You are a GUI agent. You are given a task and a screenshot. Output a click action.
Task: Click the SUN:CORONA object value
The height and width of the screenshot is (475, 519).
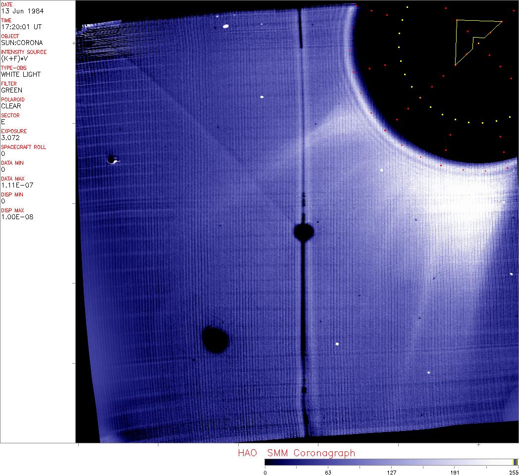(22, 43)
